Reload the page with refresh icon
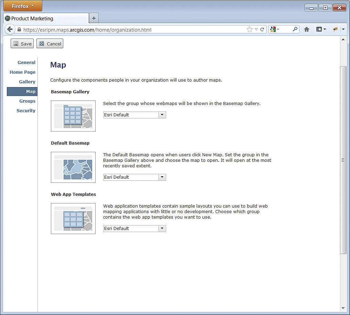The image size is (350, 315). click(x=262, y=29)
